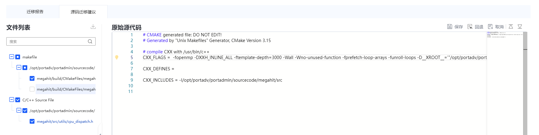Toggle the C/C++ Source File checkbox
The width and height of the screenshot is (539, 135).
click(x=18, y=100)
